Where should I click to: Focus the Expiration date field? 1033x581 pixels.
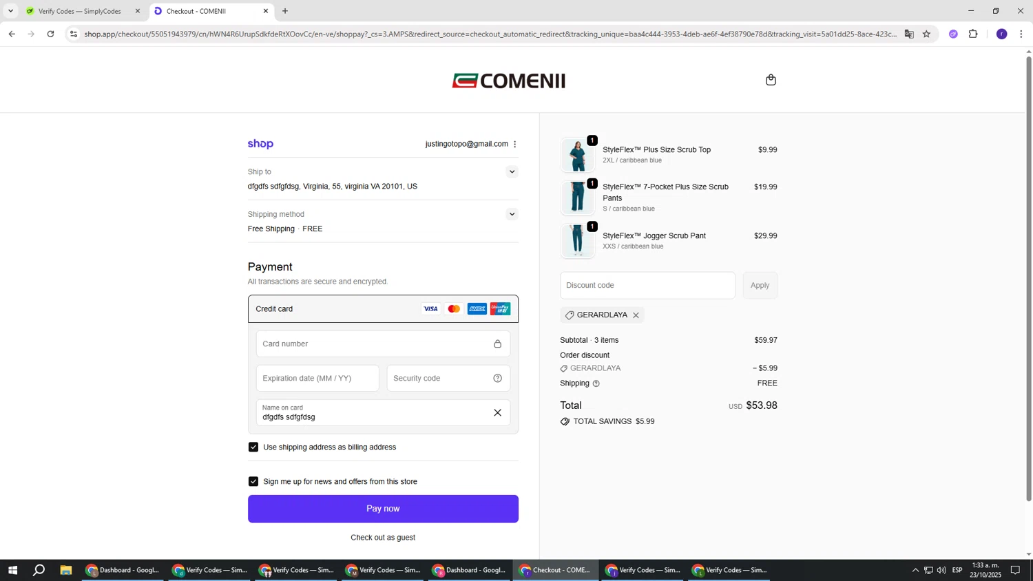317,378
